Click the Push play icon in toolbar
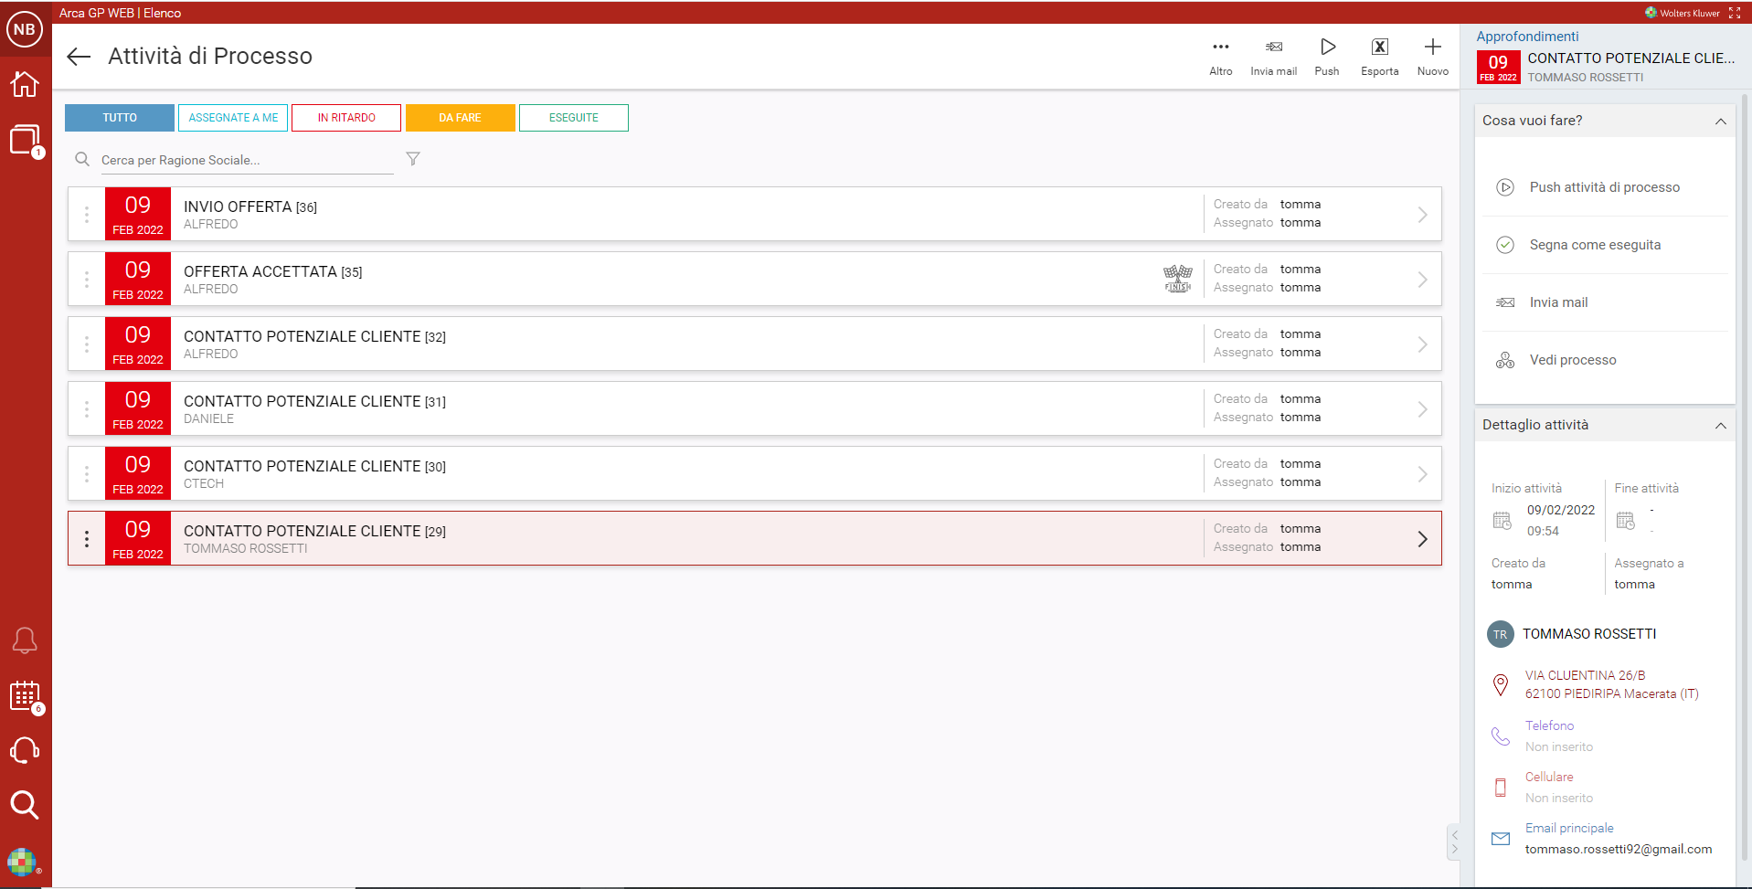 coord(1327,57)
